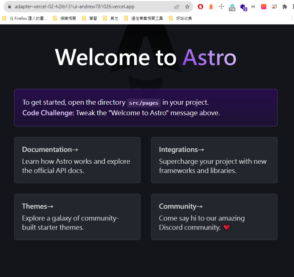
Task: Click the Welcome to Astro heading
Action: [146, 57]
